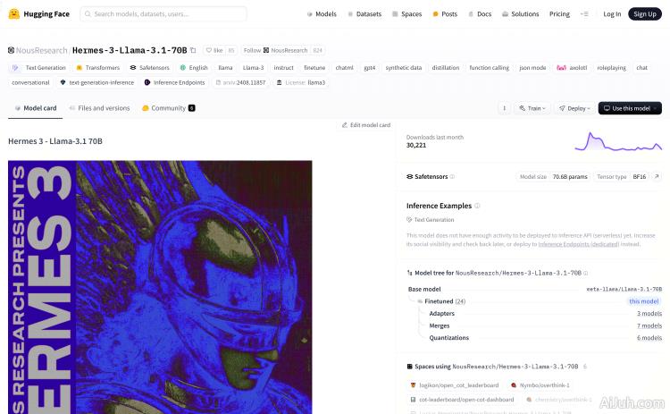Click Edit model card
Screen dimensions: 670x414
tap(365, 125)
